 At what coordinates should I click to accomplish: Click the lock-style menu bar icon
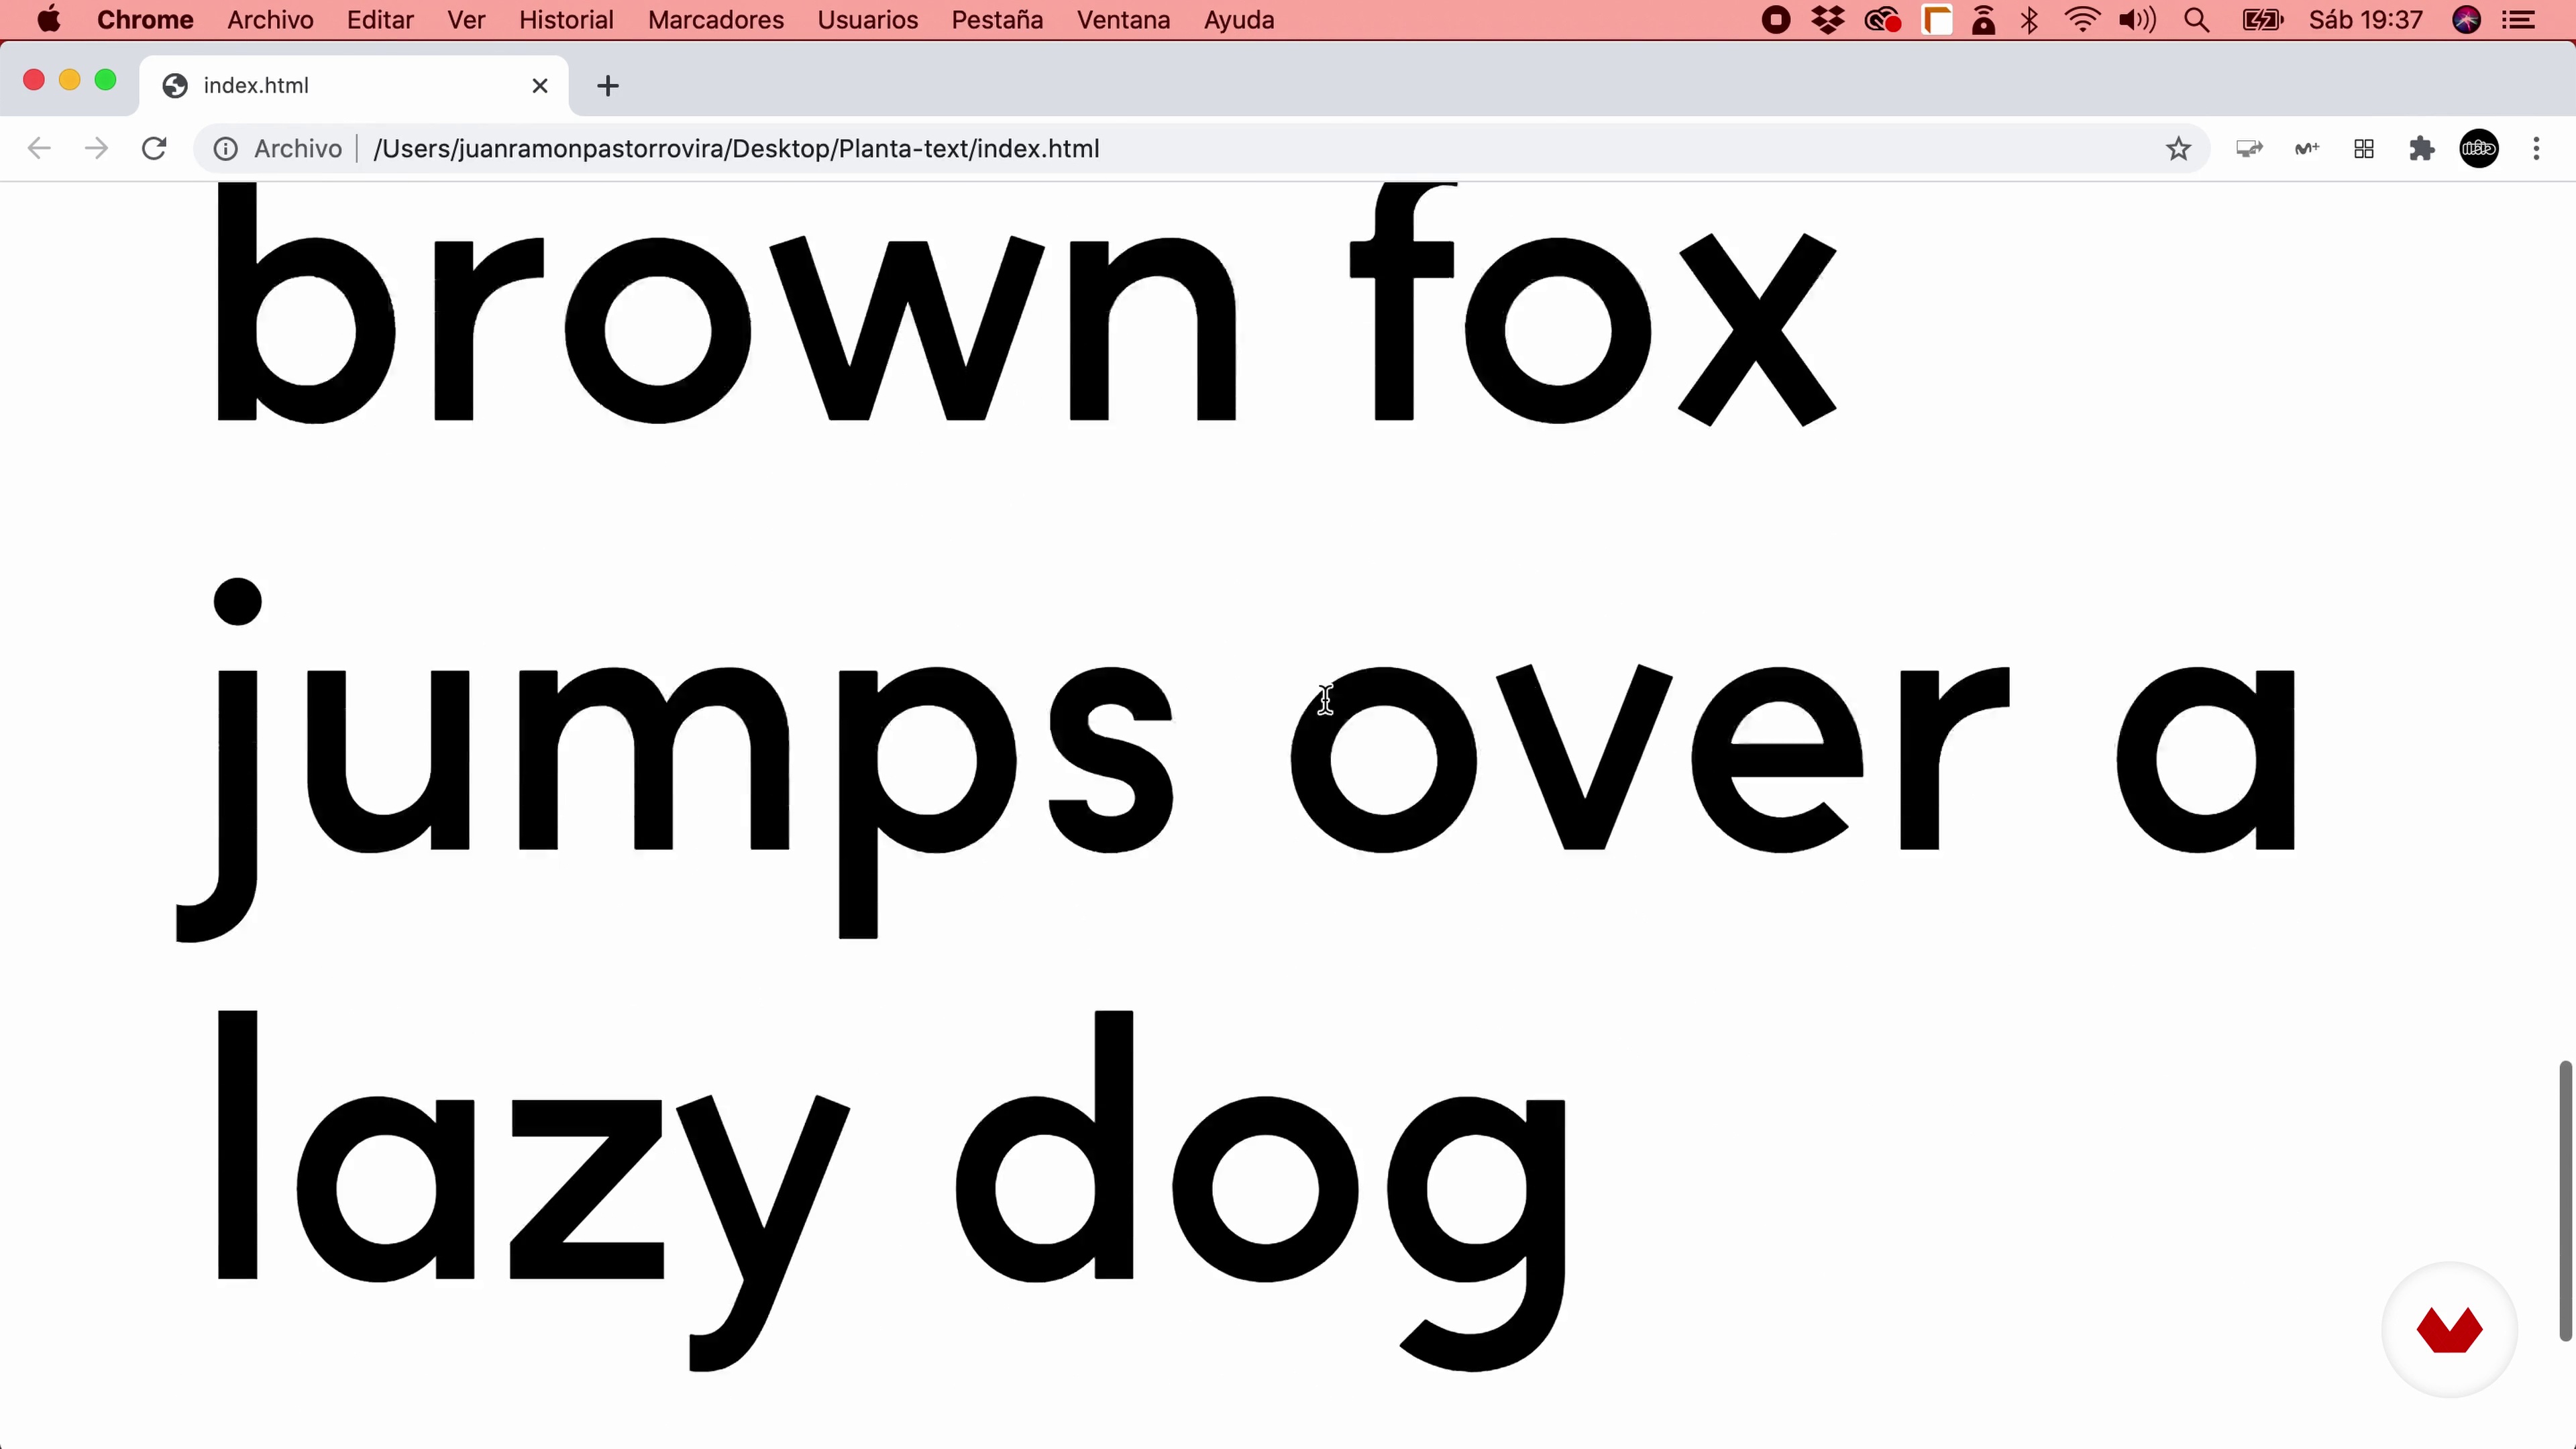pos(1984,20)
